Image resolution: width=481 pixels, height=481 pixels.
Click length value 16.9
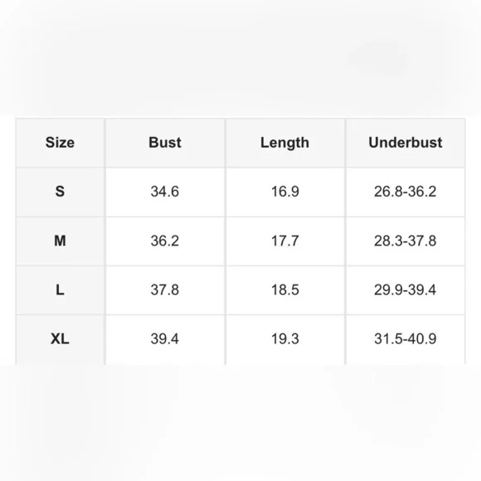285,192
